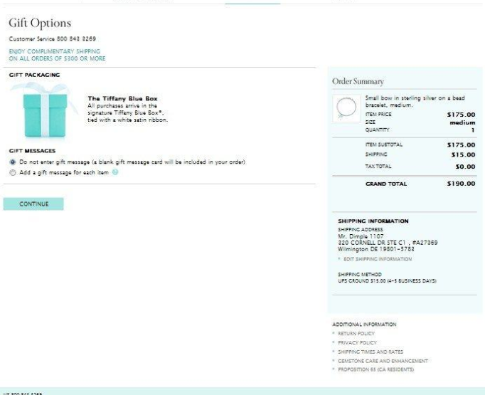Open the Tiffany Blue Box image
The height and width of the screenshot is (395, 485).
45,110
